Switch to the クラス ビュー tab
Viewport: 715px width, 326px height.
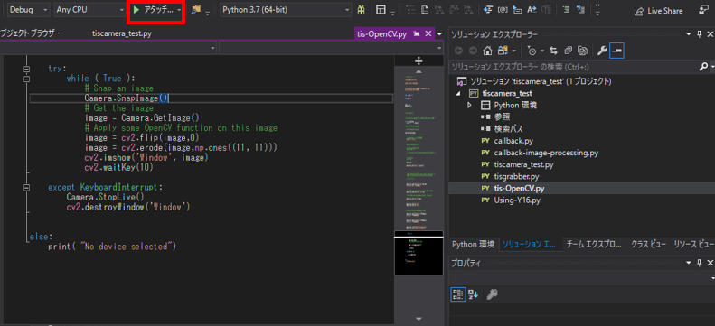pos(648,245)
